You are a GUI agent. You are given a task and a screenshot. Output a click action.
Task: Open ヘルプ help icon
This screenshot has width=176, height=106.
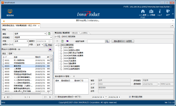click(x=160, y=13)
